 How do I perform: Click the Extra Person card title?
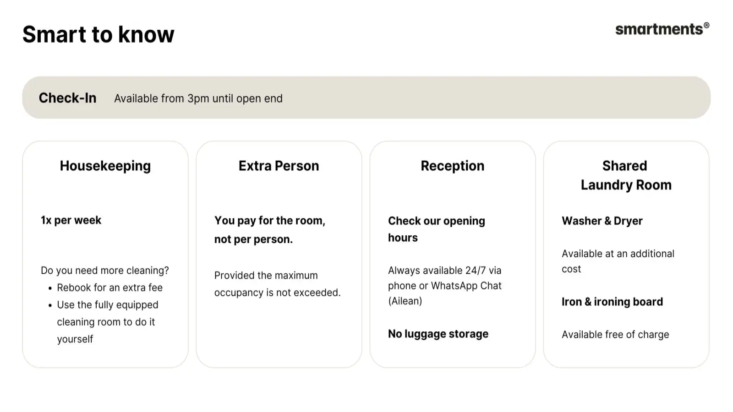coord(279,166)
